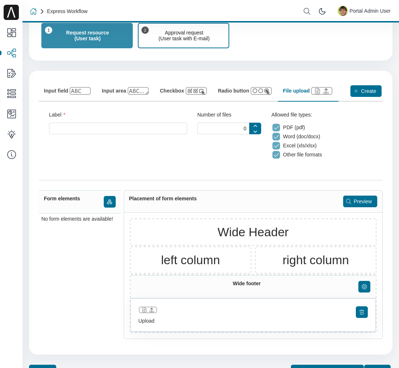The height and width of the screenshot is (368, 399).
Task: Toggle dark mode with the moon icon
Action: 322,11
